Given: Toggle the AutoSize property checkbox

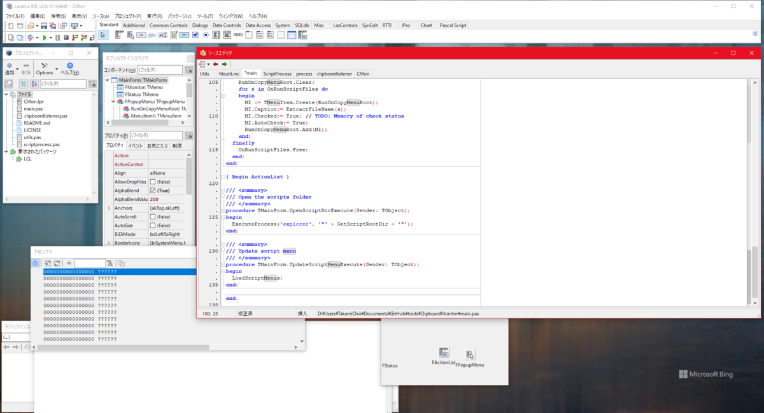Looking at the screenshot, I should click(152, 226).
